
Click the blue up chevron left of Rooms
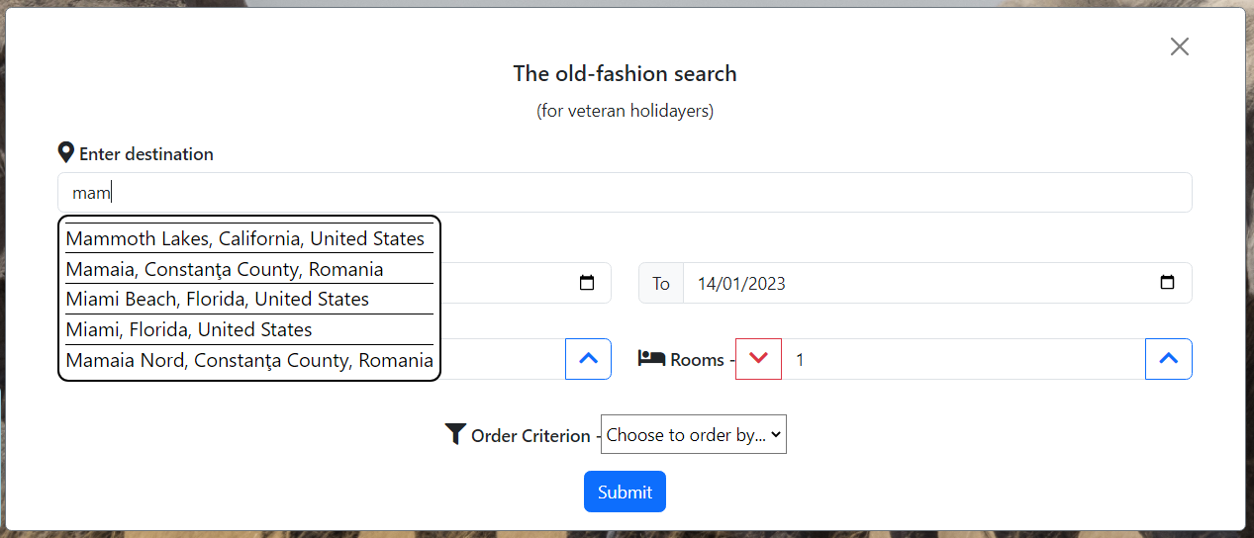(x=588, y=359)
